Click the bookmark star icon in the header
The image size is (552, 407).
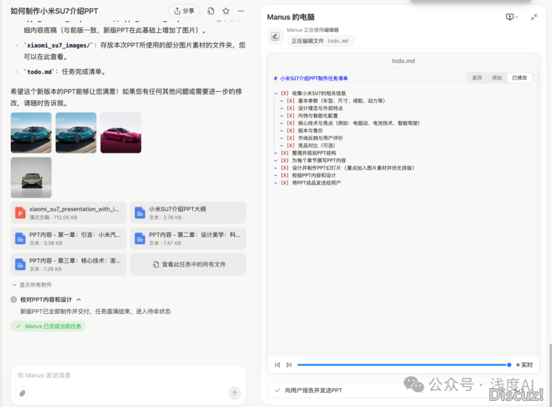tap(226, 11)
